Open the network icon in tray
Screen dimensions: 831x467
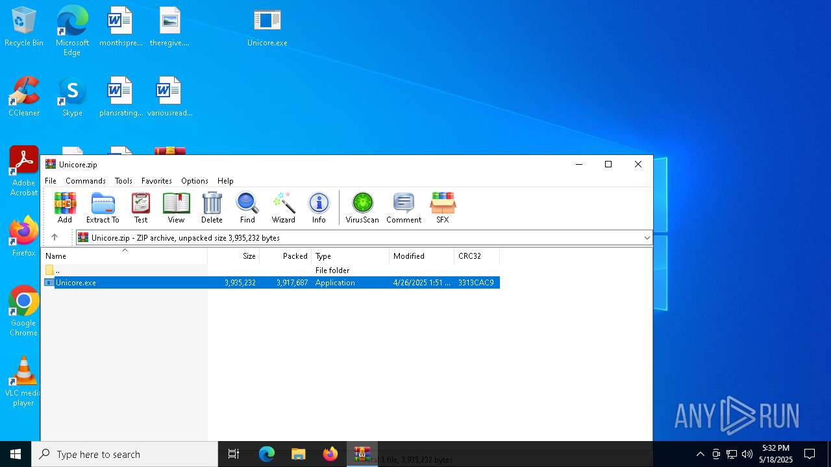tap(732, 454)
